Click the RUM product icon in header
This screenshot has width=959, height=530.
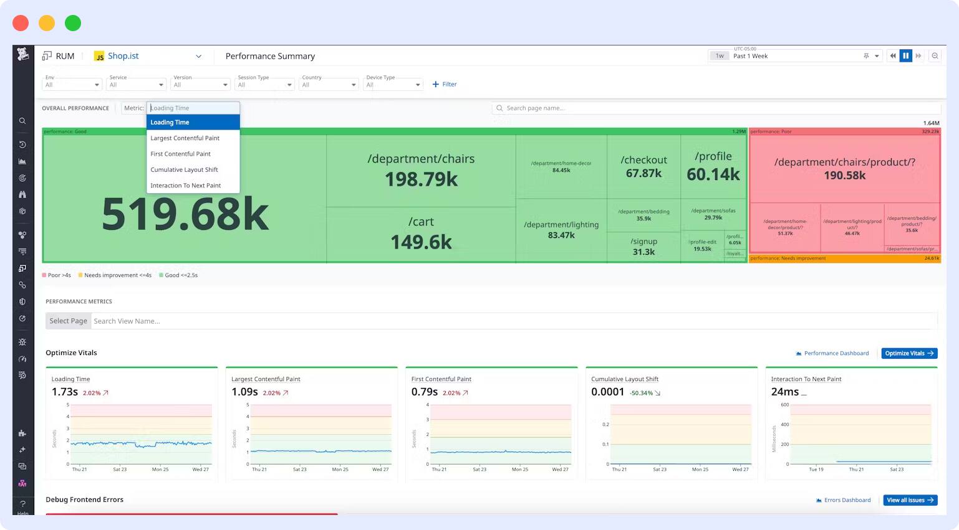[x=47, y=56]
